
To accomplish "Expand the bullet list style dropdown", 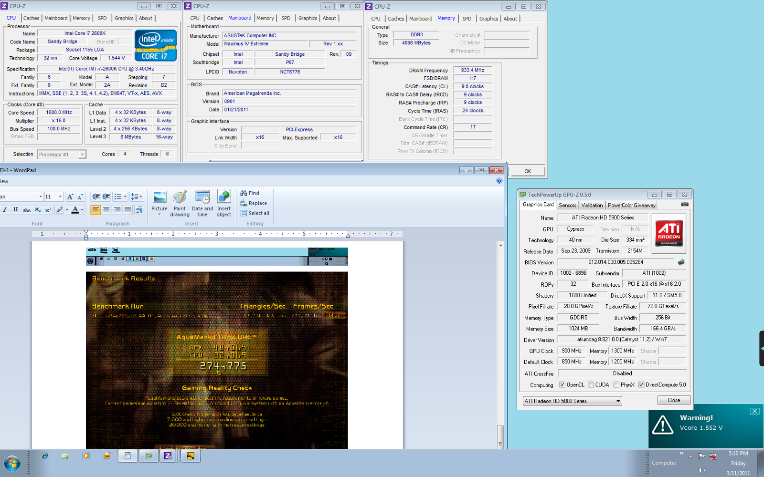I will [x=125, y=197].
